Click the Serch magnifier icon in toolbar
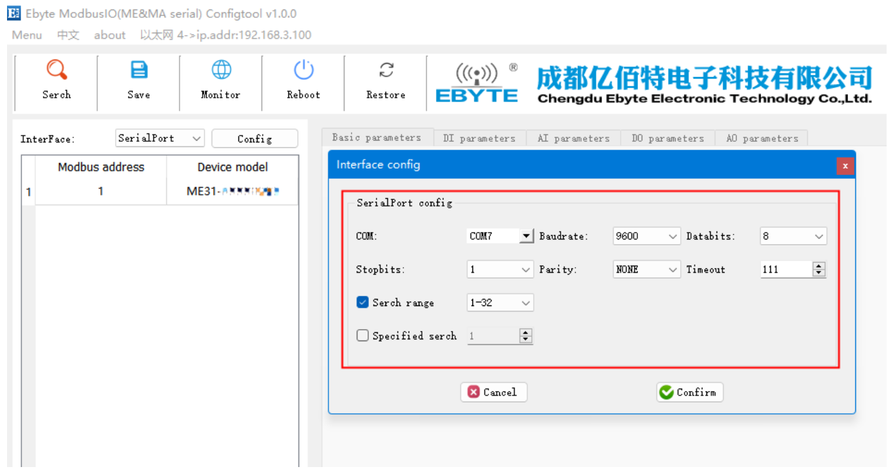893x476 pixels. (x=56, y=70)
